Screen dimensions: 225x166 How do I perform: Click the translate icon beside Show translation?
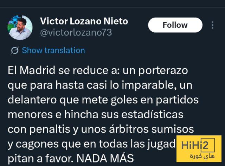[x=15, y=50]
